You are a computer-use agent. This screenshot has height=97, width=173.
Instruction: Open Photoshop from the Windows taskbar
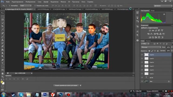click(45, 95)
